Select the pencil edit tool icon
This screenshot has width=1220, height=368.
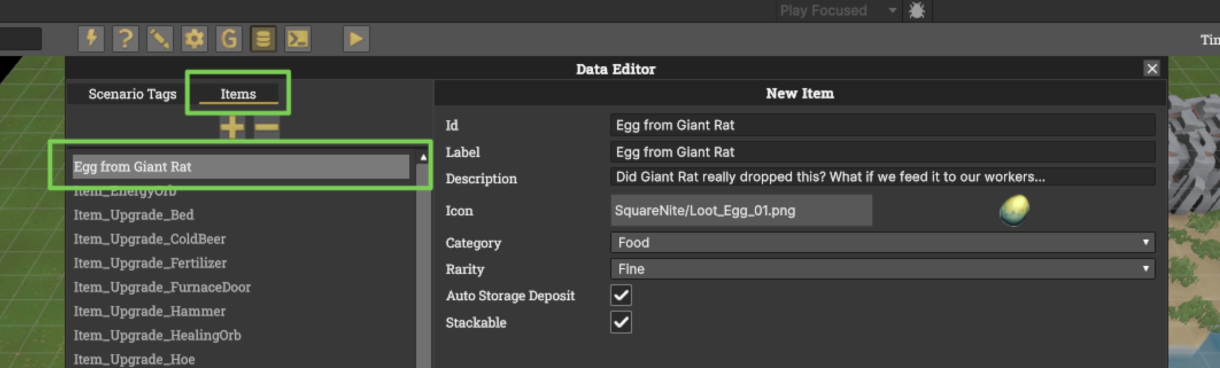click(x=160, y=39)
